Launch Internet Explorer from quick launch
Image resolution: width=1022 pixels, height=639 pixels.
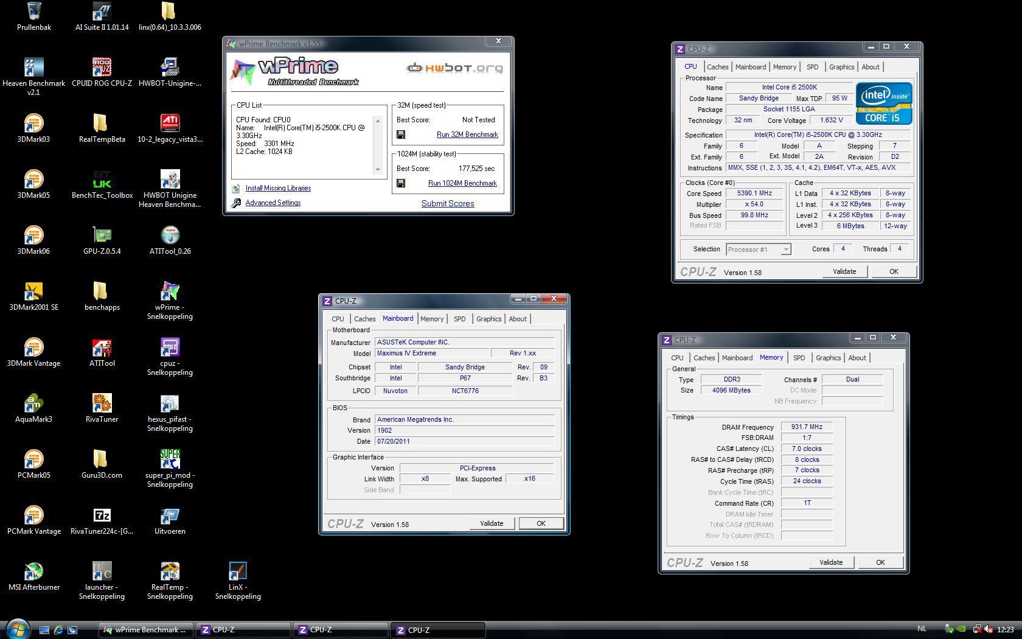pyautogui.click(x=58, y=630)
